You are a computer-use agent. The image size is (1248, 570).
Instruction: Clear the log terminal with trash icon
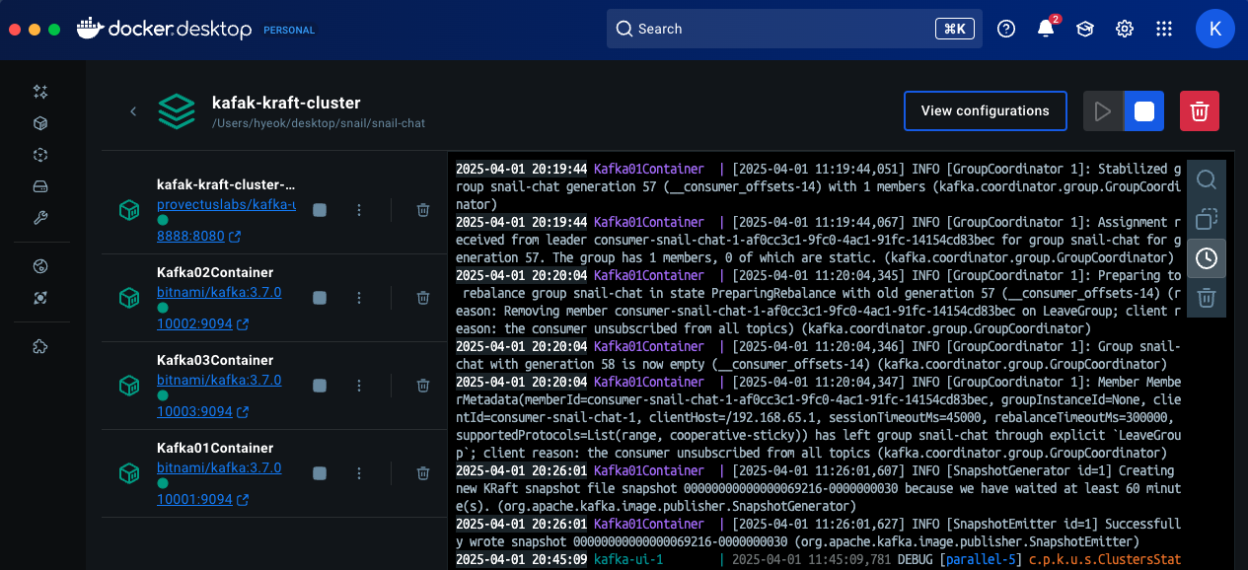(x=1207, y=298)
